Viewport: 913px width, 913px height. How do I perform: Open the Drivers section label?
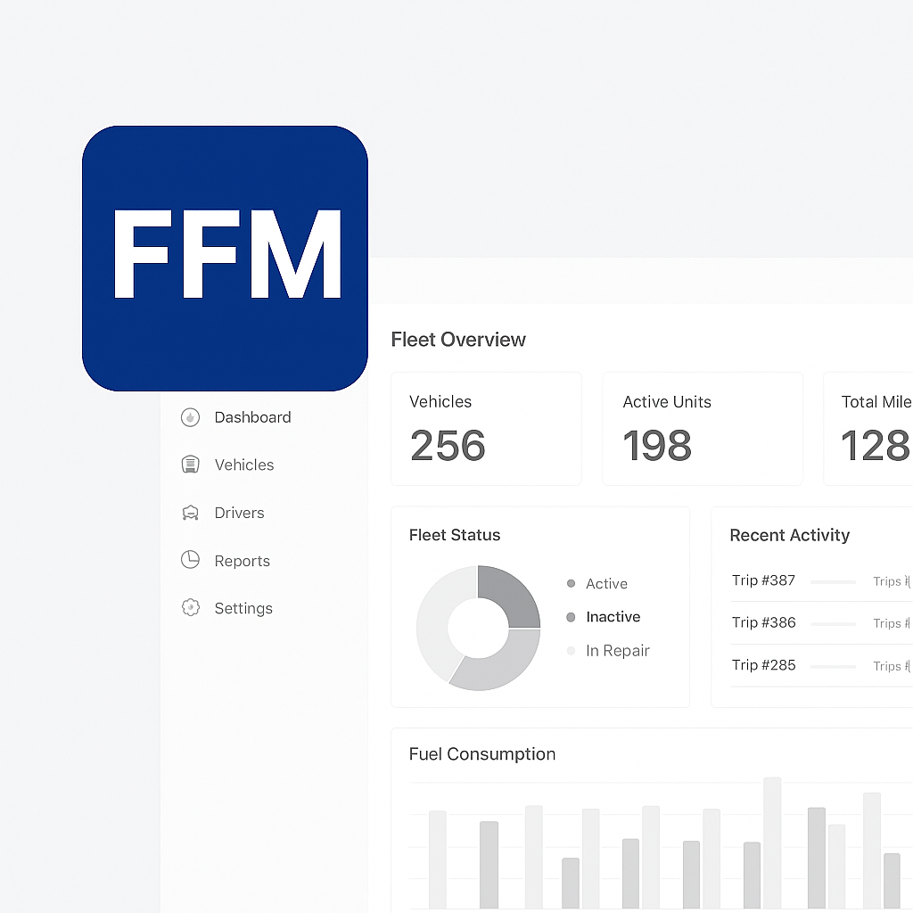click(x=239, y=513)
